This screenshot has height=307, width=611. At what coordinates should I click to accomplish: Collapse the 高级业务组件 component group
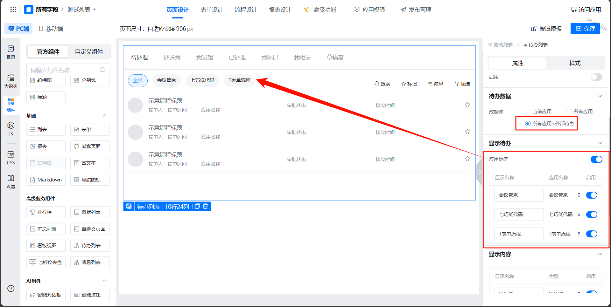coord(104,198)
